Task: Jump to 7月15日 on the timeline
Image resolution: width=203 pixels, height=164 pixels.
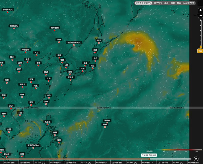Action: (x=55, y=162)
